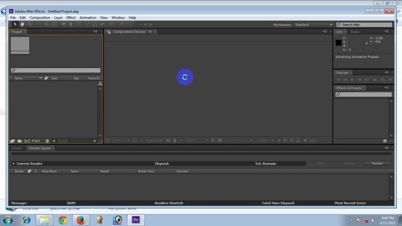The width and height of the screenshot is (402, 226).
Task: Open Firefox from the taskbar
Action: click(x=81, y=220)
